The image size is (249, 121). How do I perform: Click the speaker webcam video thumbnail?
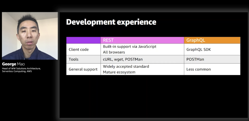point(30,36)
